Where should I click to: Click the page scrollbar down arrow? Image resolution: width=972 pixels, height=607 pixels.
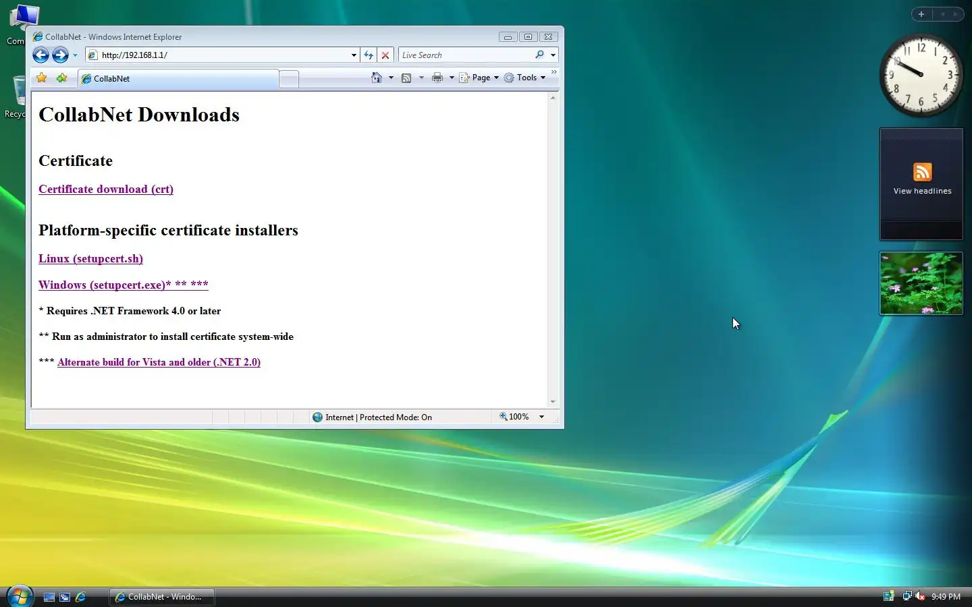[x=553, y=401]
